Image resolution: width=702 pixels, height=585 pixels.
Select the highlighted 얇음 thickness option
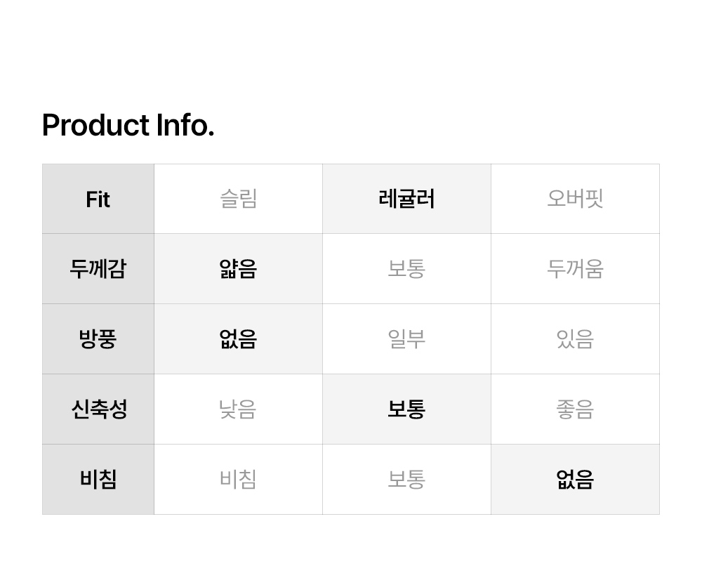click(238, 269)
